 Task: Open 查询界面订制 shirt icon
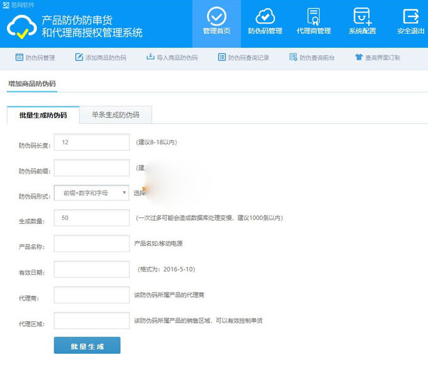click(x=359, y=57)
